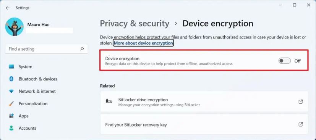Click the Personalization paintbrush icon
Screen dimensions: 316x140
(11, 104)
